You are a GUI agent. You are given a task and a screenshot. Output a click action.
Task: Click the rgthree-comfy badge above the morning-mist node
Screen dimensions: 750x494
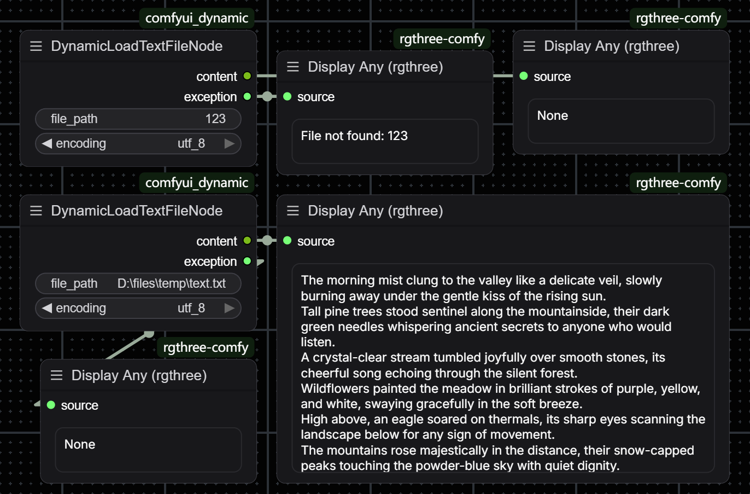tap(678, 183)
